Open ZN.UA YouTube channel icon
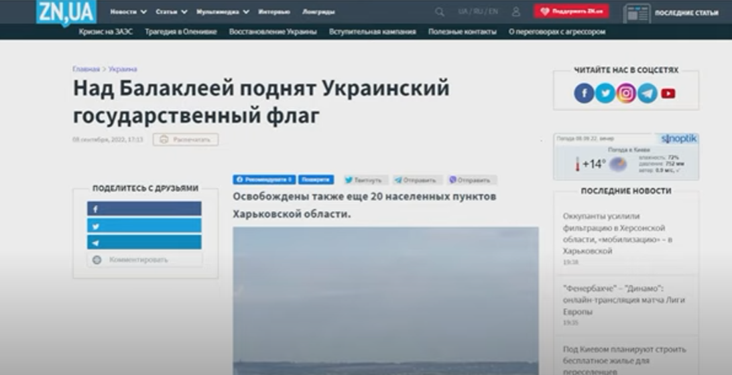Viewport: 732px width, 375px height. tap(668, 93)
